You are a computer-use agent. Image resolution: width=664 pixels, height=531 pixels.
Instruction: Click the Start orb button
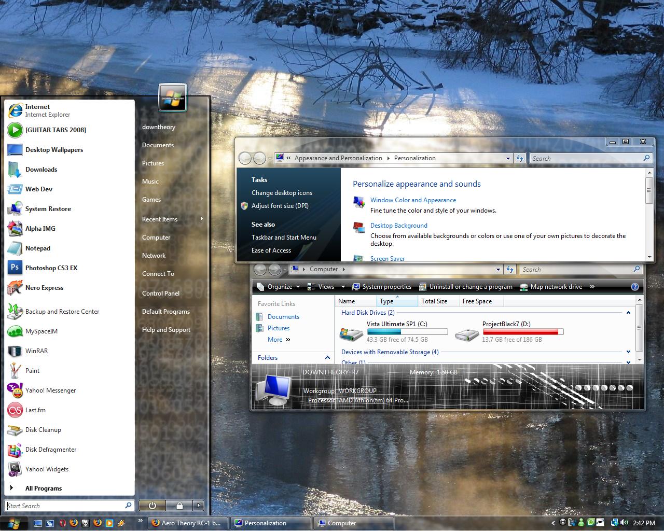coord(14,523)
